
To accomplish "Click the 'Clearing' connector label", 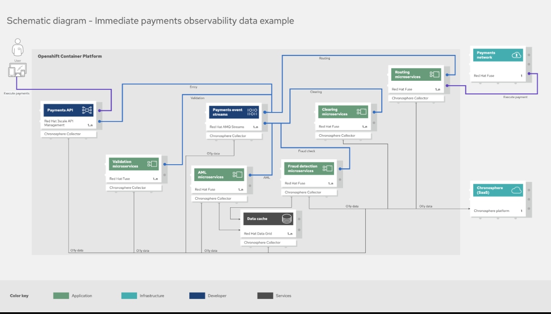I will [316, 92].
